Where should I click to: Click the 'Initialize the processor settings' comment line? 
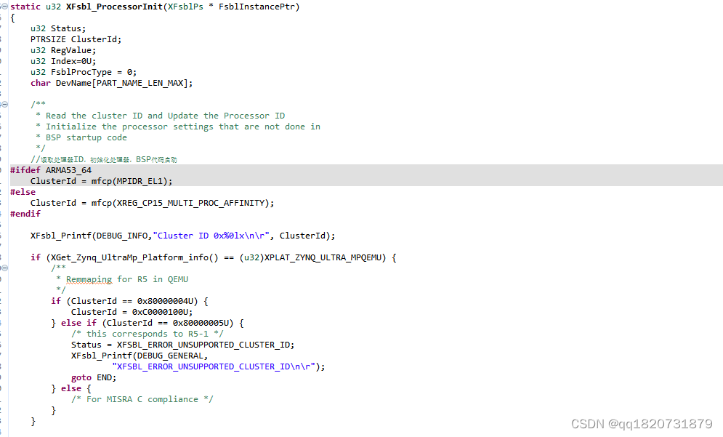(178, 127)
